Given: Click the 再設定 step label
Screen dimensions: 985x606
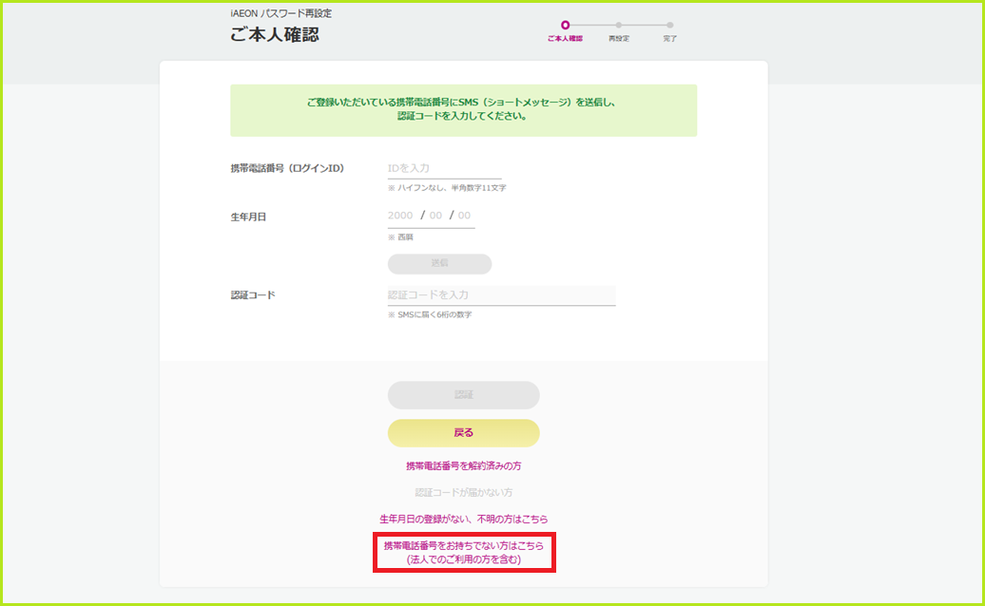Looking at the screenshot, I should tap(619, 39).
